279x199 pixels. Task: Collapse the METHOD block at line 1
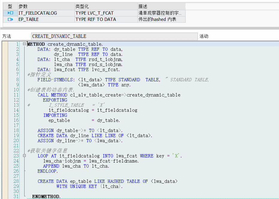[24, 44]
